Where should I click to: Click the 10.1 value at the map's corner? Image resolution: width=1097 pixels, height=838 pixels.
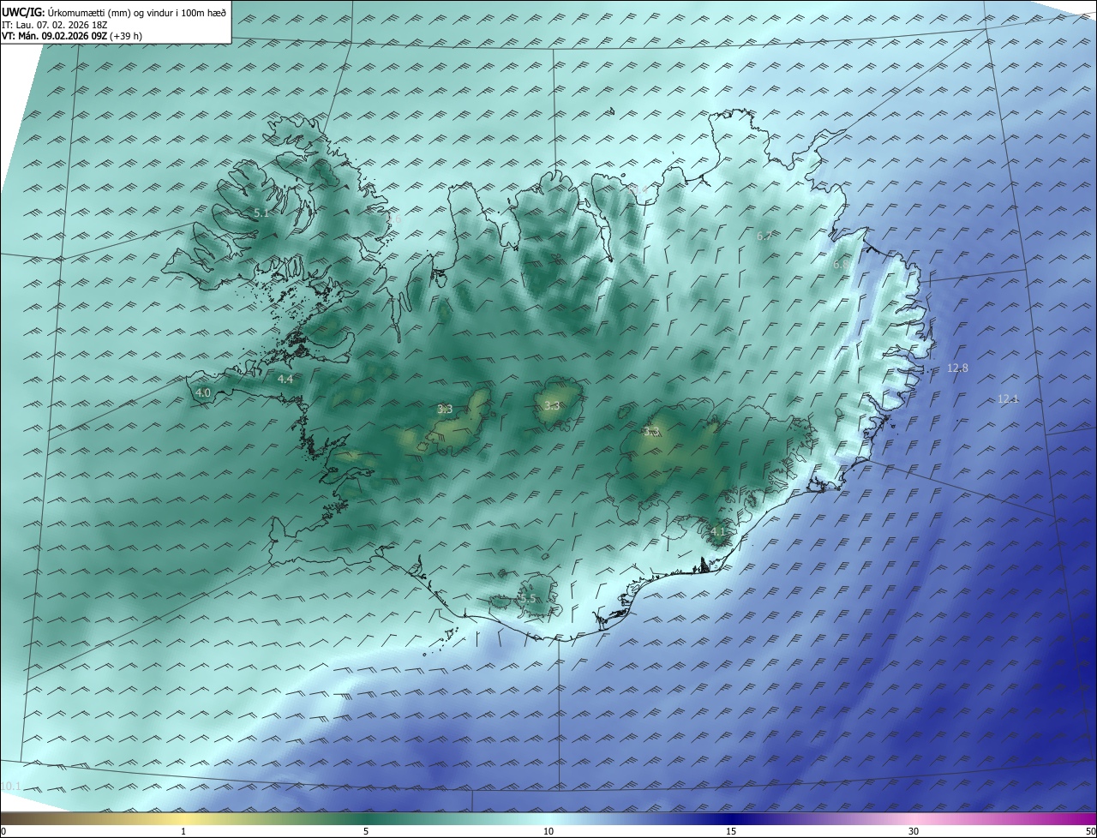point(11,786)
